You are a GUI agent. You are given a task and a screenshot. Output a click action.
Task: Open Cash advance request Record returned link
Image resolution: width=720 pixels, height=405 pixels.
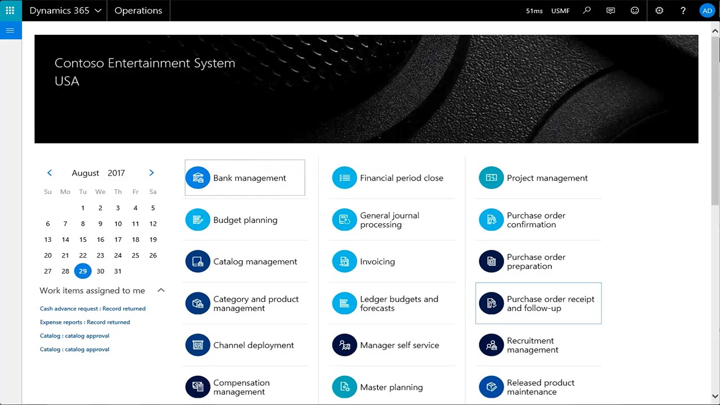point(93,308)
